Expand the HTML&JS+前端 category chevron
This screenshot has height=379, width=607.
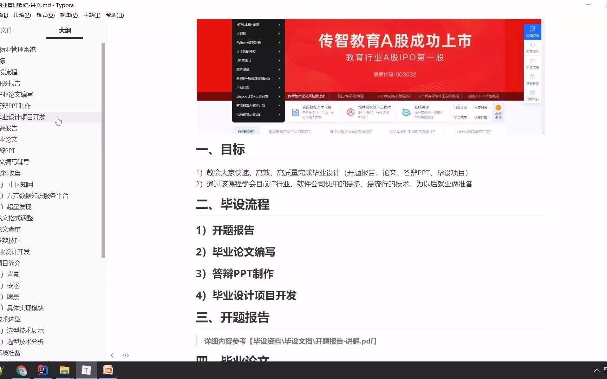[279, 25]
